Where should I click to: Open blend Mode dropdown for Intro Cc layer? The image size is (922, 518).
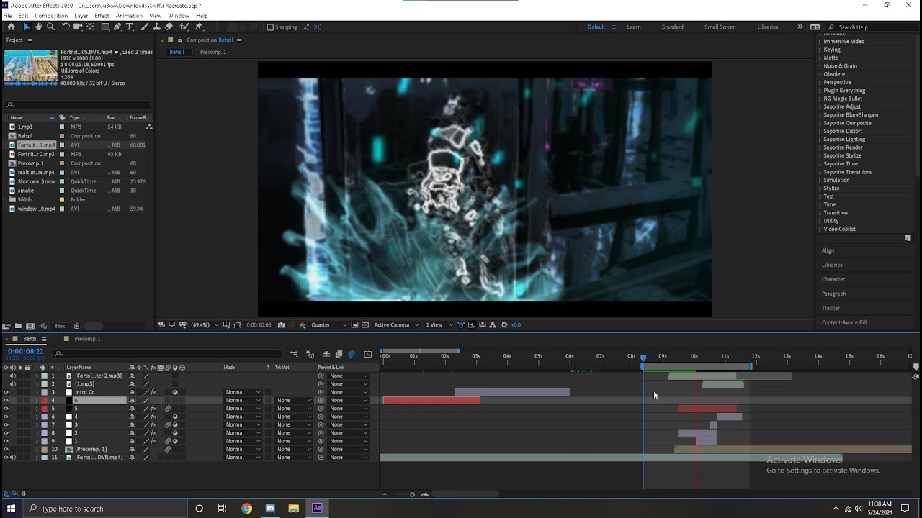coord(243,392)
